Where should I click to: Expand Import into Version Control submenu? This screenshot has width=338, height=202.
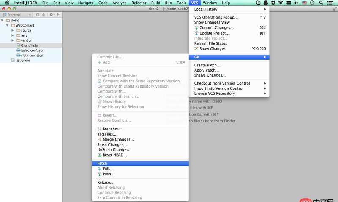(x=229, y=88)
